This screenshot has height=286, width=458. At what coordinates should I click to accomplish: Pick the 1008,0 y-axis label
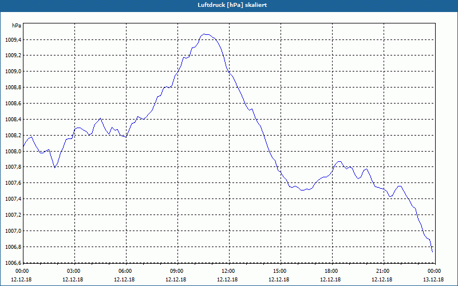click(x=13, y=152)
